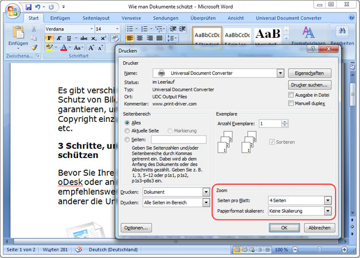The height and width of the screenshot is (258, 360).
Task: Undo last action in Quick Access toolbar
Action: [38, 7]
